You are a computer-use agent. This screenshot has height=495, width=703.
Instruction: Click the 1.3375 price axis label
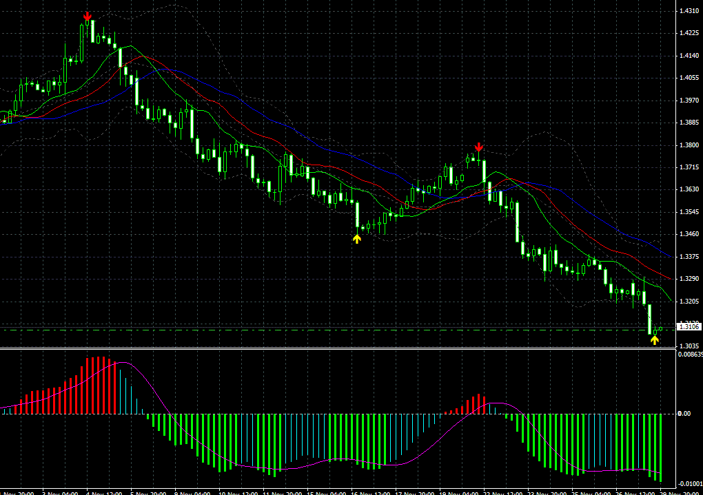[x=689, y=257]
